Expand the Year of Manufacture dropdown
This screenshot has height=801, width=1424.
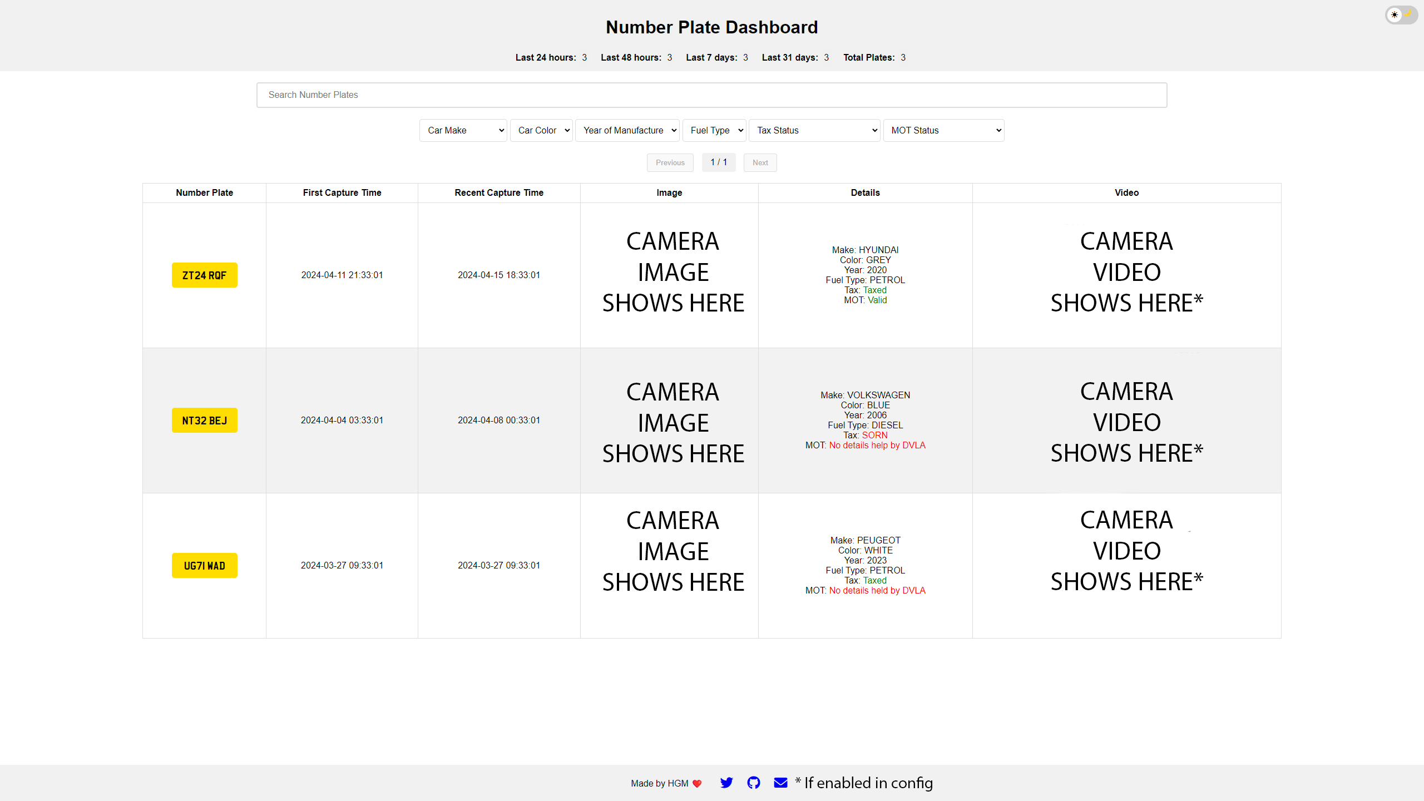click(x=627, y=130)
